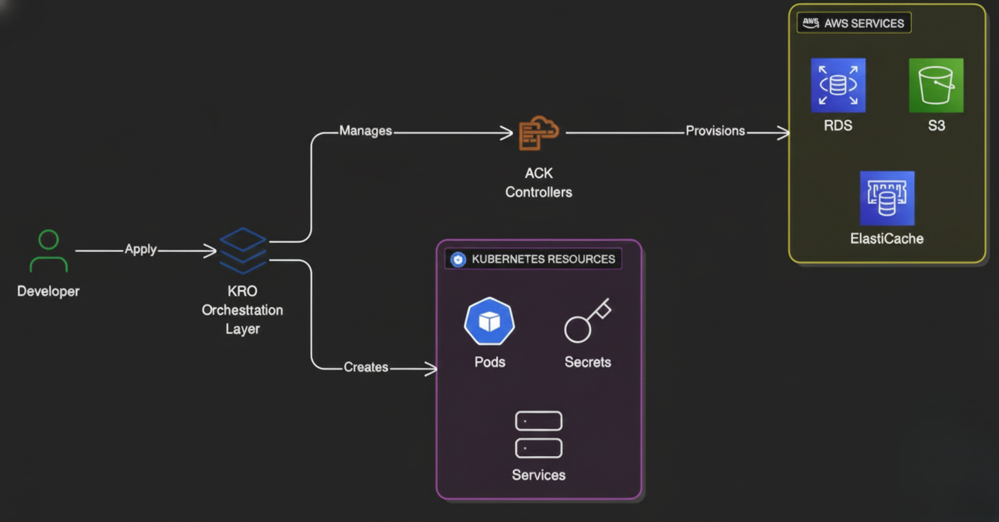
Task: Click the orange ACK Controllers icon
Action: [x=539, y=133]
